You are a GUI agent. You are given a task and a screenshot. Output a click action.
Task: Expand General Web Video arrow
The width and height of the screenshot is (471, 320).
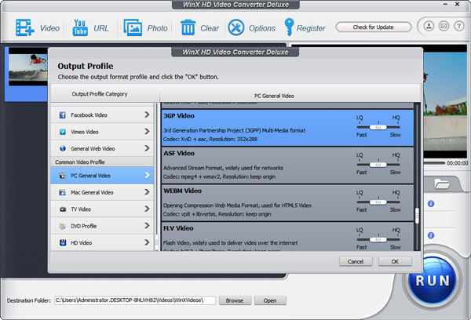tap(147, 148)
